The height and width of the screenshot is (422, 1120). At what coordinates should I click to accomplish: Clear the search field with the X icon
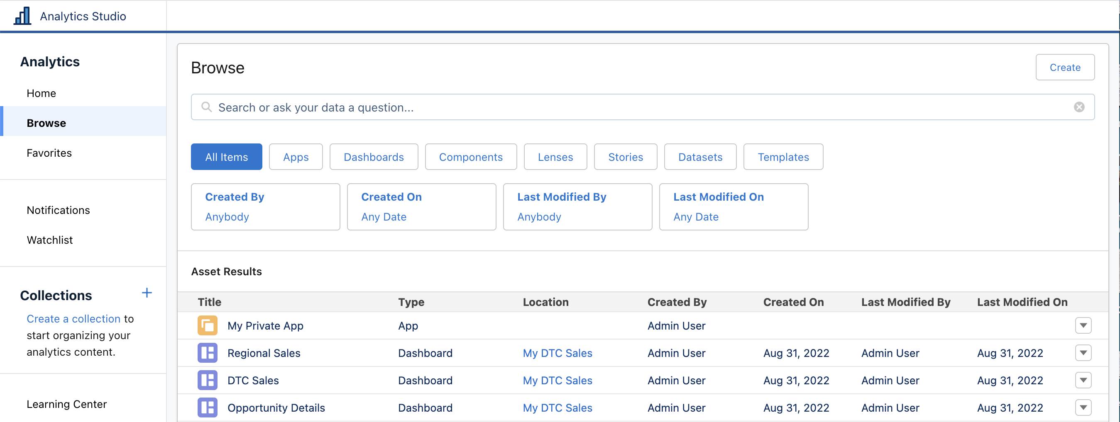pos(1079,107)
